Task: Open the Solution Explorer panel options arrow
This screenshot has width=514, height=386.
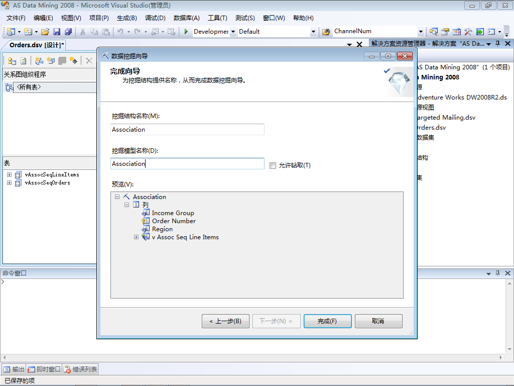Action: [x=488, y=44]
